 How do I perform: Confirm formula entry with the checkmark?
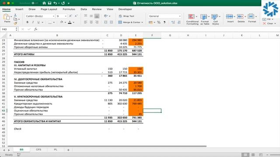[x=29, y=29]
